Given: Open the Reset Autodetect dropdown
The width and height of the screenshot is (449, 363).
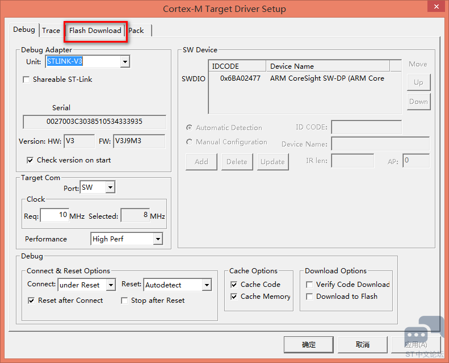Looking at the screenshot, I should (x=207, y=285).
